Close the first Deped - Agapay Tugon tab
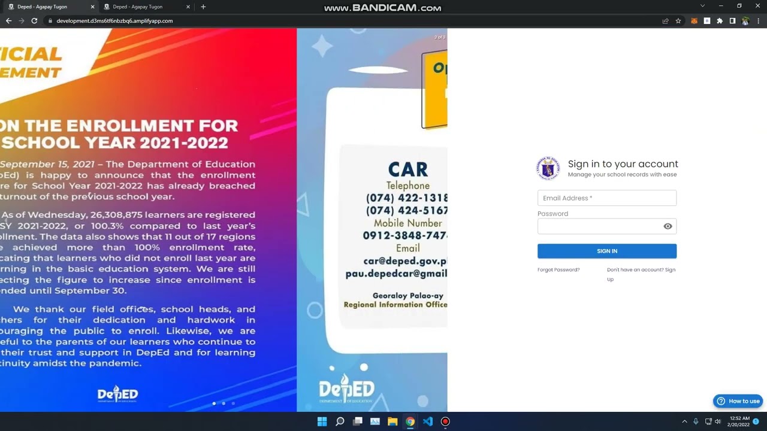This screenshot has height=431, width=767. 93,7
